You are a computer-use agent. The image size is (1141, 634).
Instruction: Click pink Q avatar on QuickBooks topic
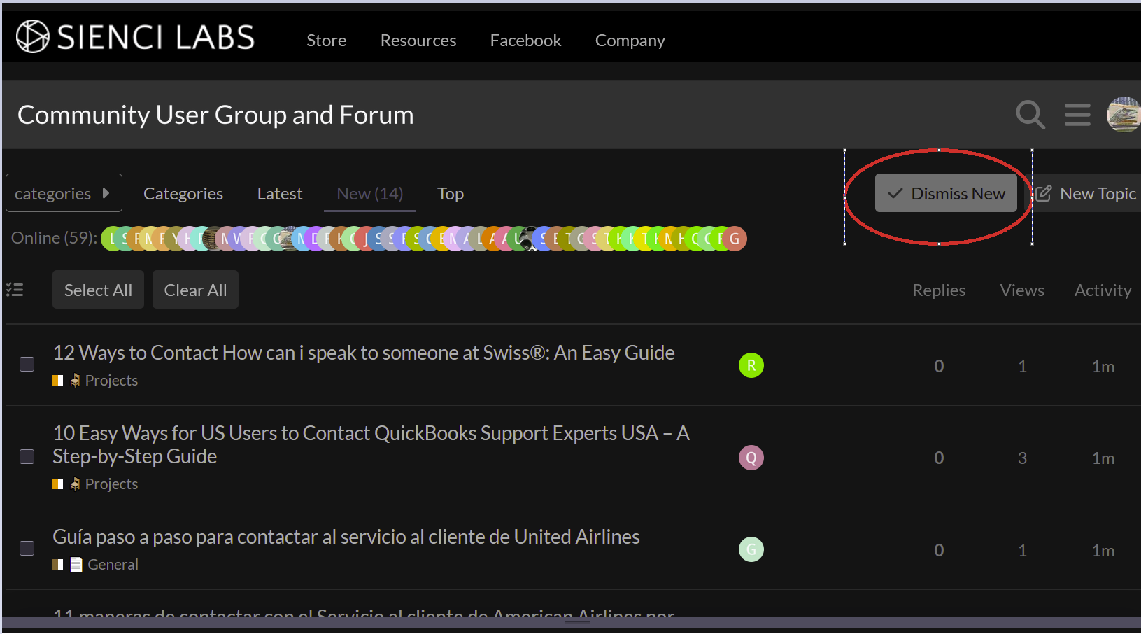tap(751, 458)
